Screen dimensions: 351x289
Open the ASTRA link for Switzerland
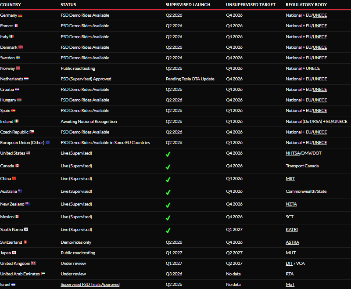(x=292, y=242)
